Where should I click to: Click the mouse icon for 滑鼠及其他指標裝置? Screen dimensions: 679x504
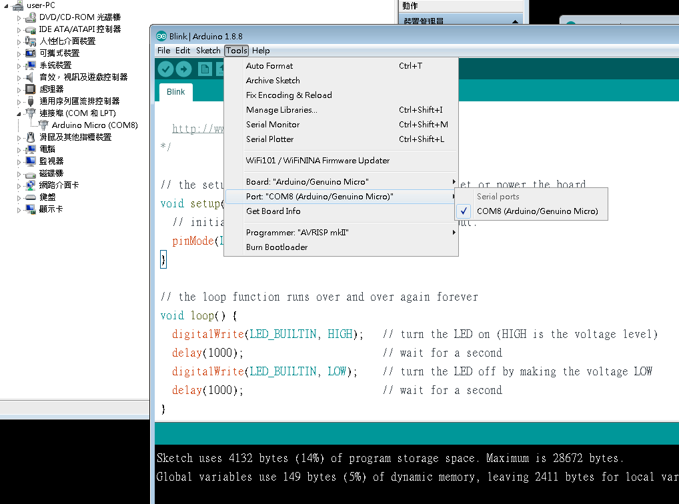coord(30,137)
